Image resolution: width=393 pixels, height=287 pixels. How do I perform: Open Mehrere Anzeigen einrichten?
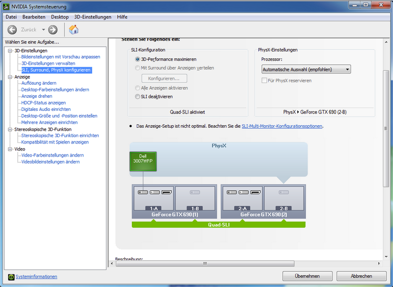[x=49, y=122]
